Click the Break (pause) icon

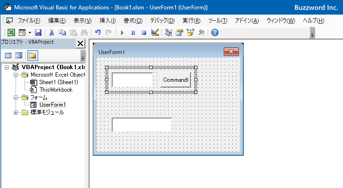133,33
